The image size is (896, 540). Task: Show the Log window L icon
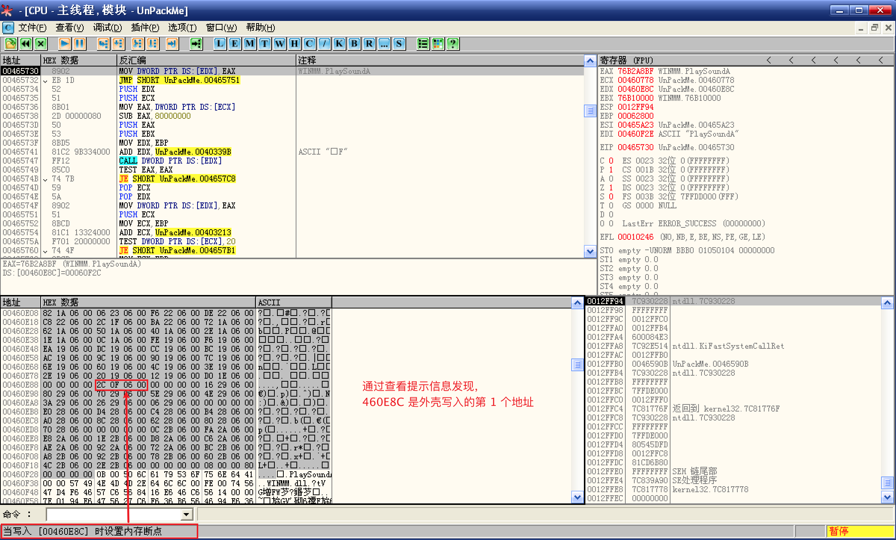tap(220, 44)
